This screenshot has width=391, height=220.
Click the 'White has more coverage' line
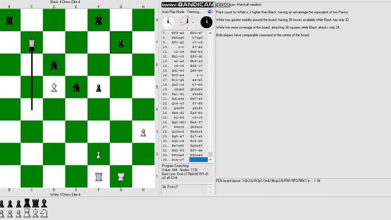point(278,28)
